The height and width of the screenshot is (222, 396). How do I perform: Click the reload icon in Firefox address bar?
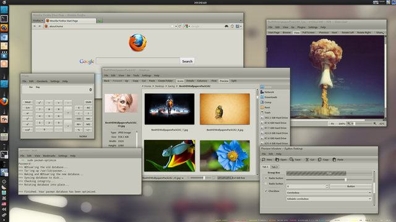(x=179, y=26)
